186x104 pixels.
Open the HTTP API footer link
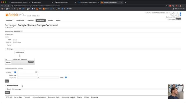click(9, 97)
